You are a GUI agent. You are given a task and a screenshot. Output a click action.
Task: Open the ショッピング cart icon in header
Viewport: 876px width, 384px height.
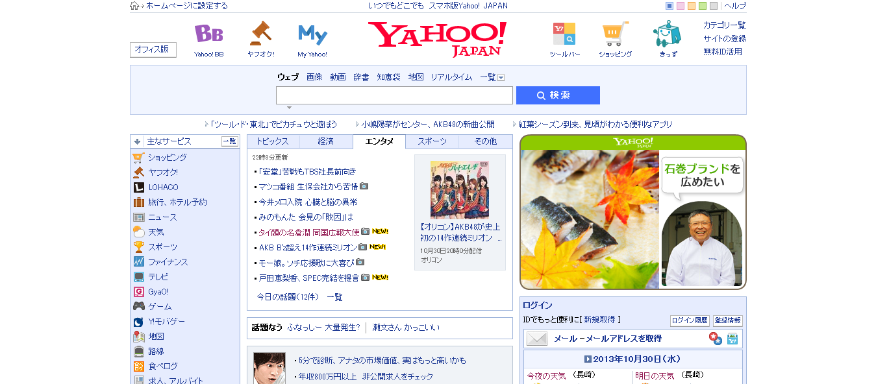615,34
